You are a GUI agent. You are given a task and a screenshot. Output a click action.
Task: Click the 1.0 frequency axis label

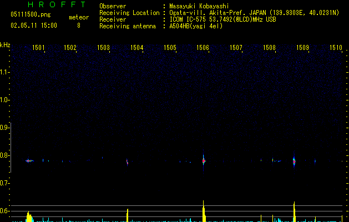[4, 100]
